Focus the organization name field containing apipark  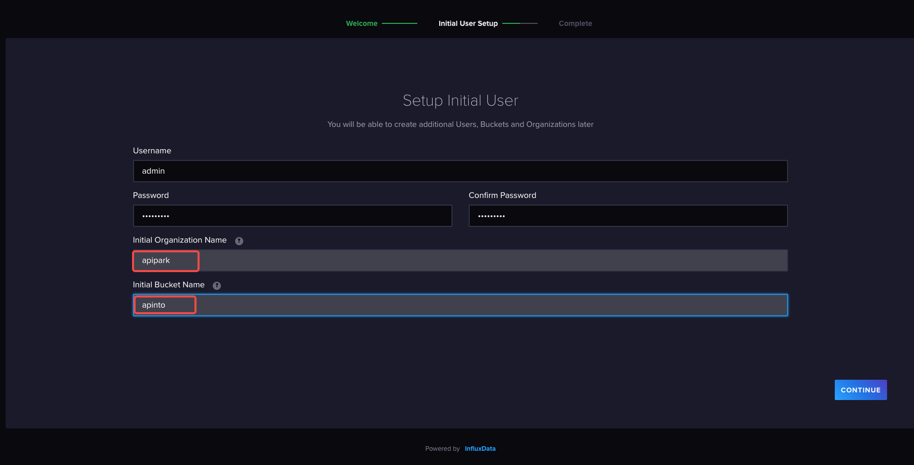[460, 260]
